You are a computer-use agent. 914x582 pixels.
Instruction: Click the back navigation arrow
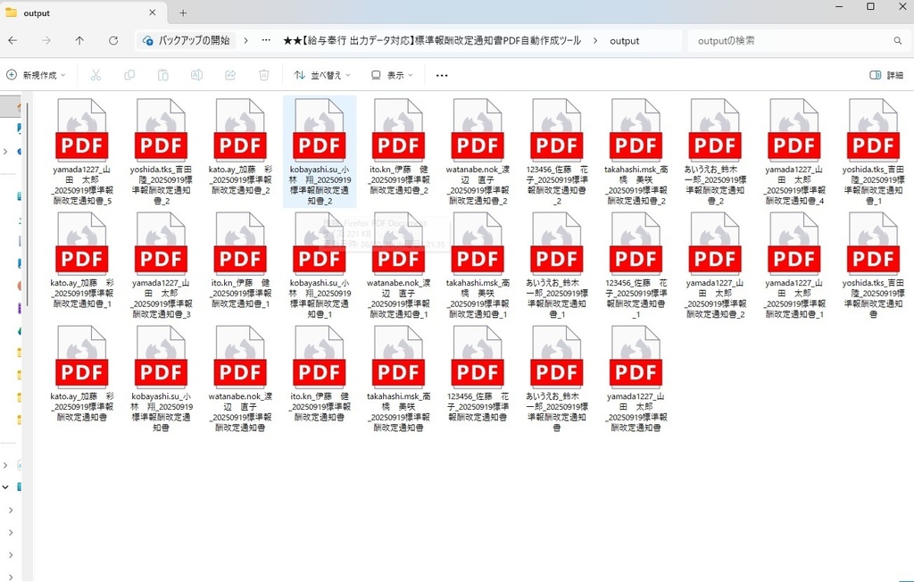pyautogui.click(x=13, y=41)
